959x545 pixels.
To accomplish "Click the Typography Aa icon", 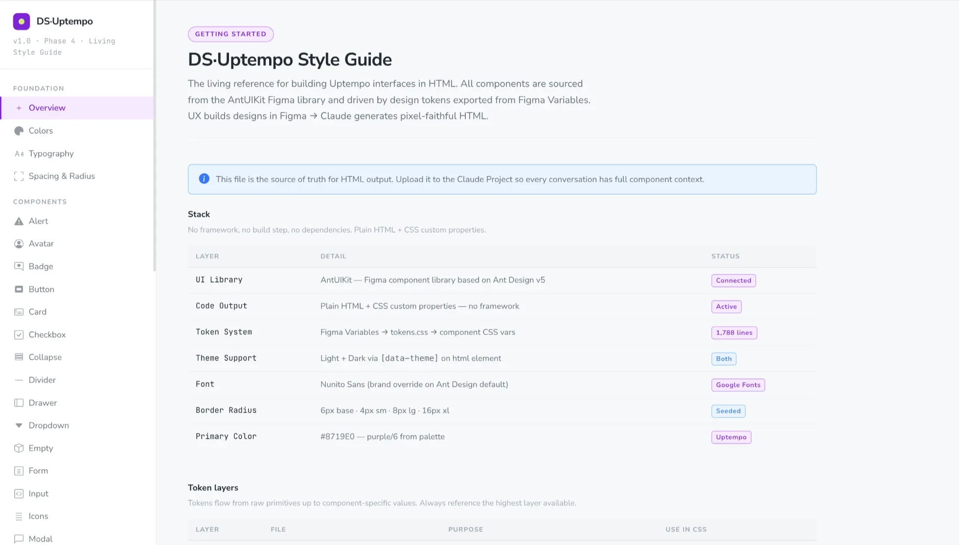I will coord(19,154).
